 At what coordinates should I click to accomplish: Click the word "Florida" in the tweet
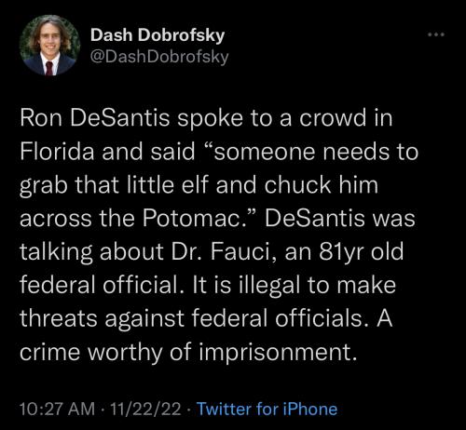pos(57,152)
